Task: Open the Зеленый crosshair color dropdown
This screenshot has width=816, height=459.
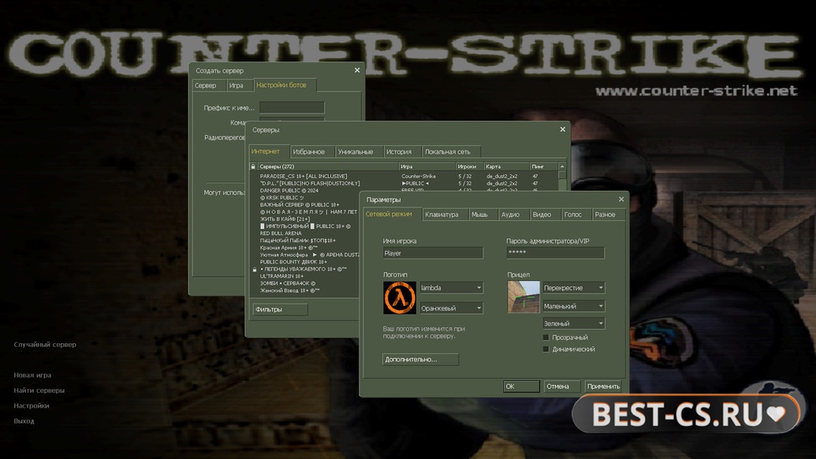Action: point(573,323)
